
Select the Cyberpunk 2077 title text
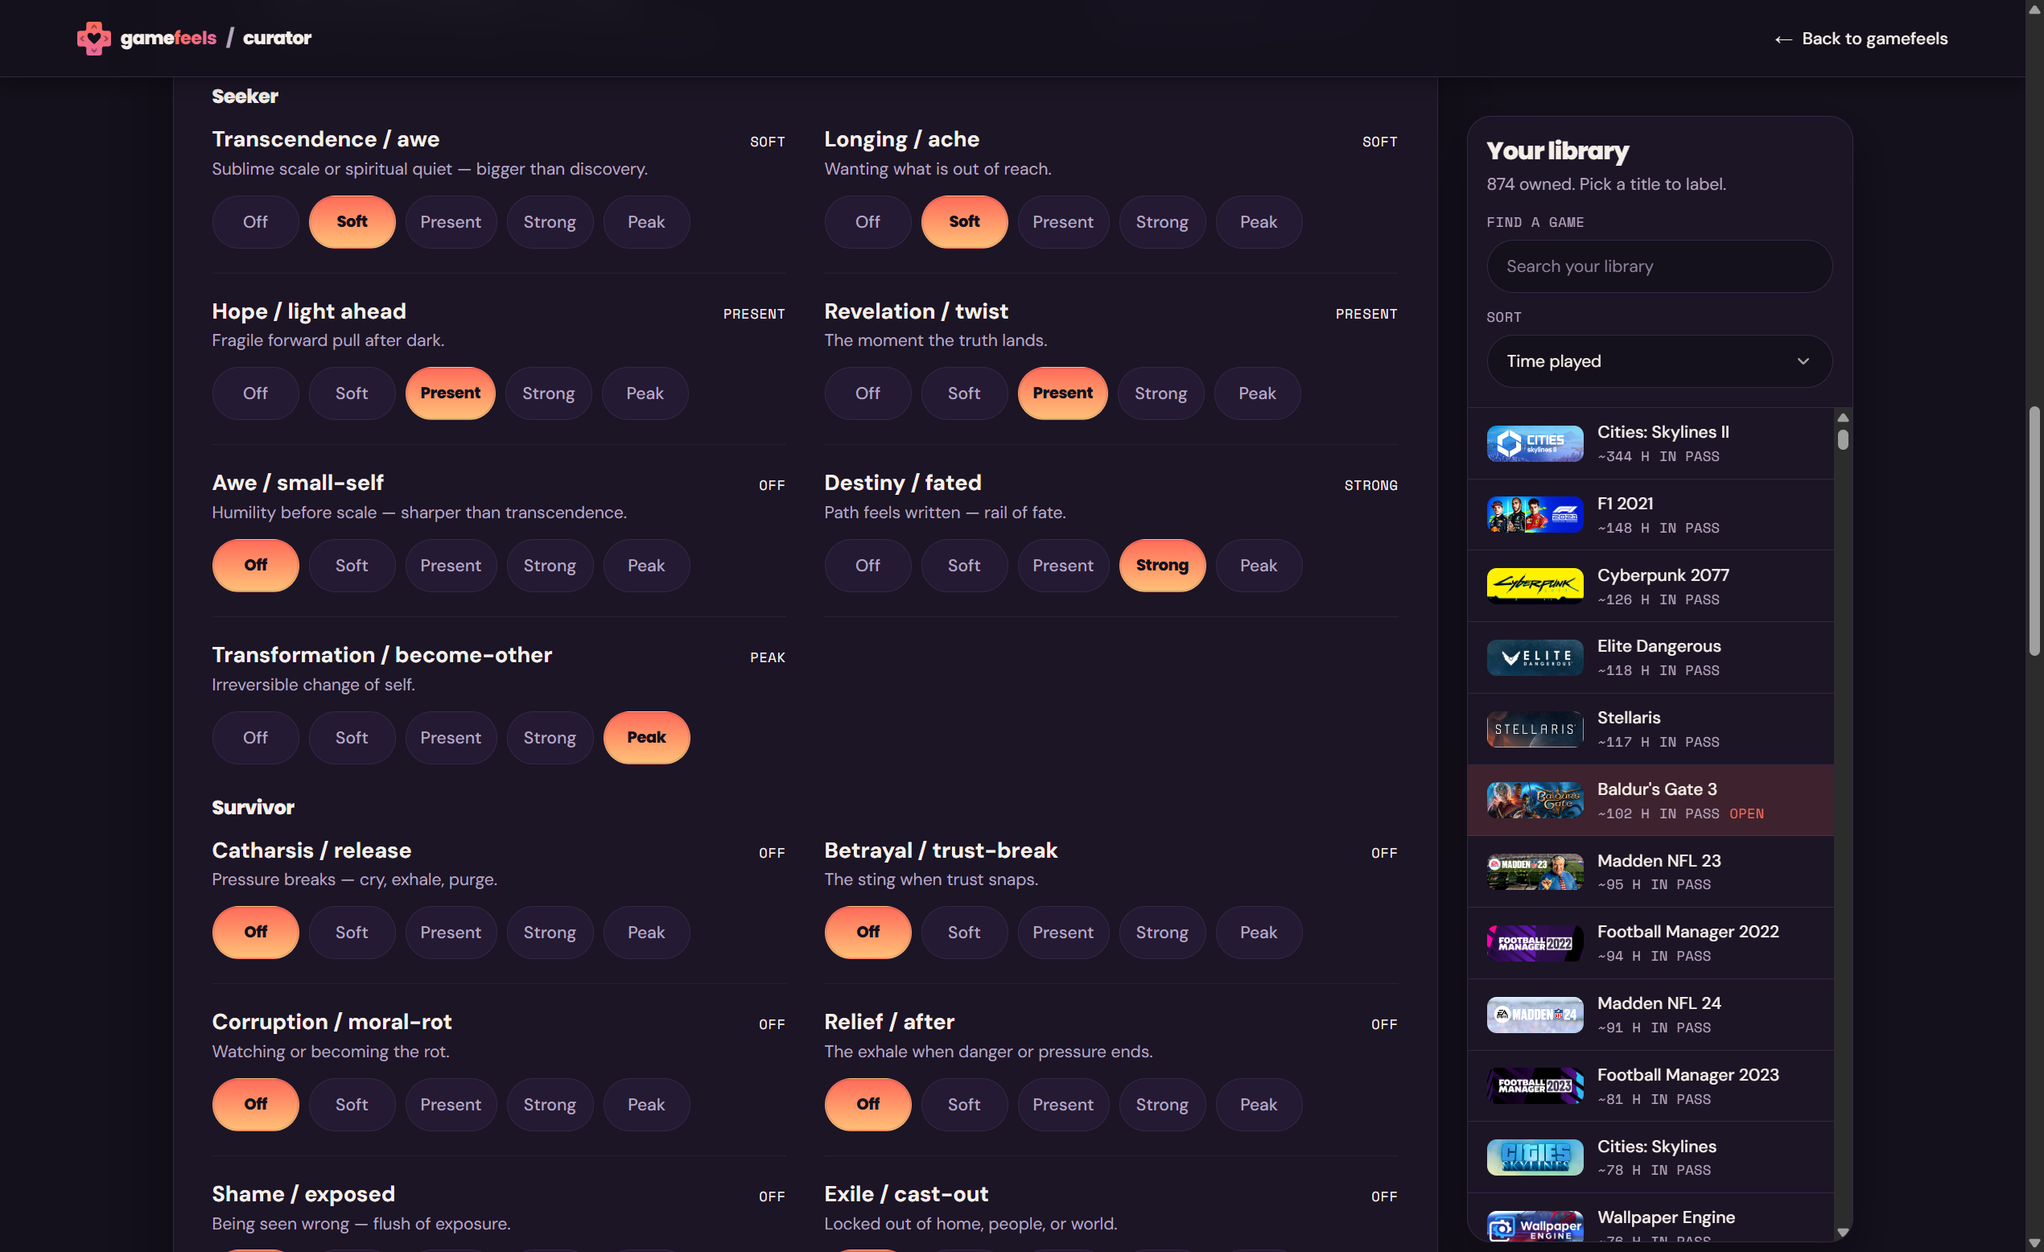point(1663,575)
